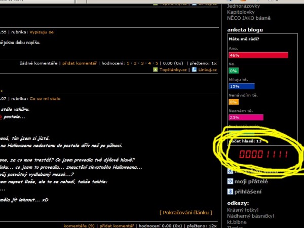Click the pink 23% poll bar
The image size is (304, 228).
246,118
